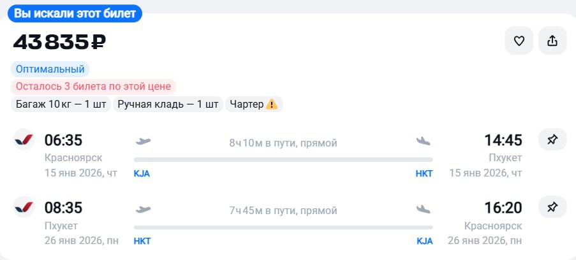The image size is (576, 260).
Task: Click the airline logo for 06:35 flight
Action: point(24,140)
